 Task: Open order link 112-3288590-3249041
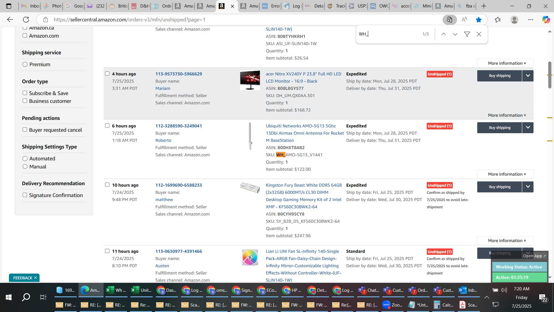tap(179, 126)
